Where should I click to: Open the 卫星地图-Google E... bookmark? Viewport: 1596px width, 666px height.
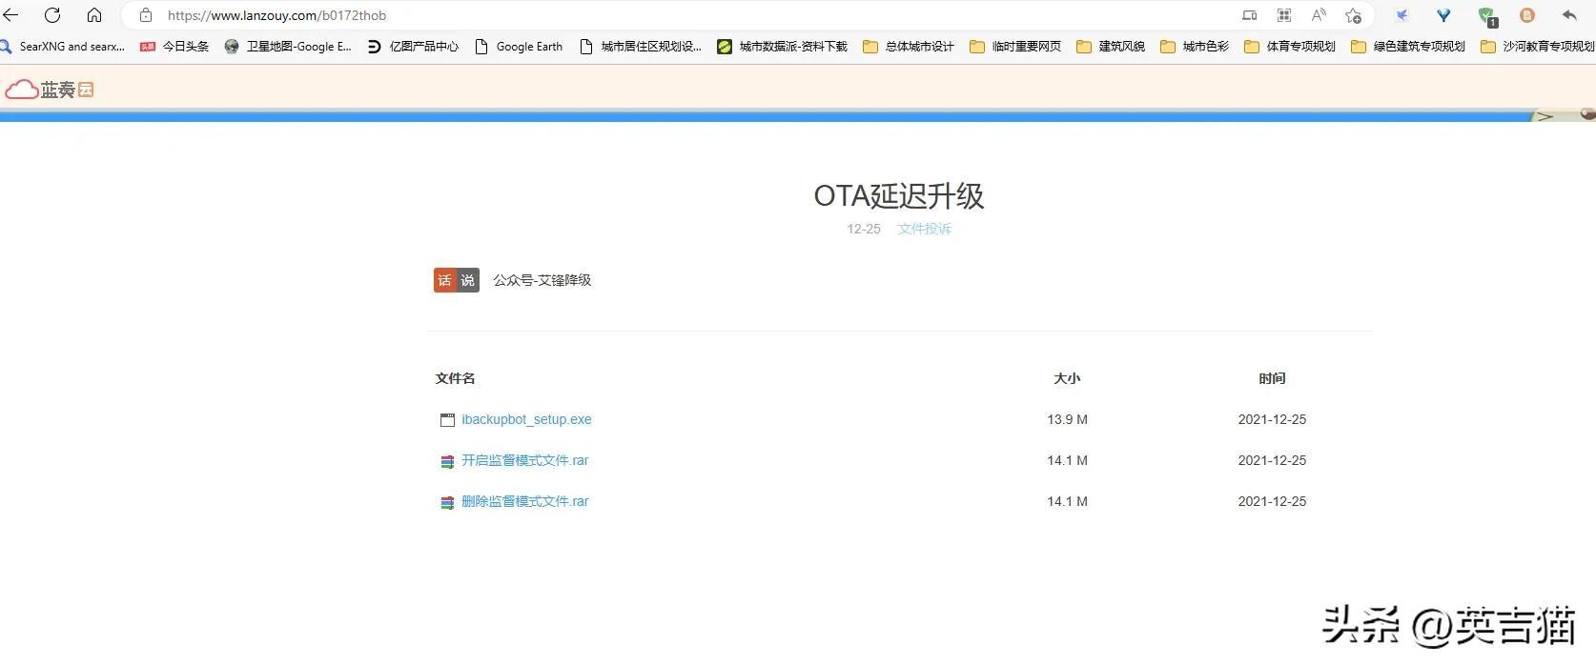point(288,46)
